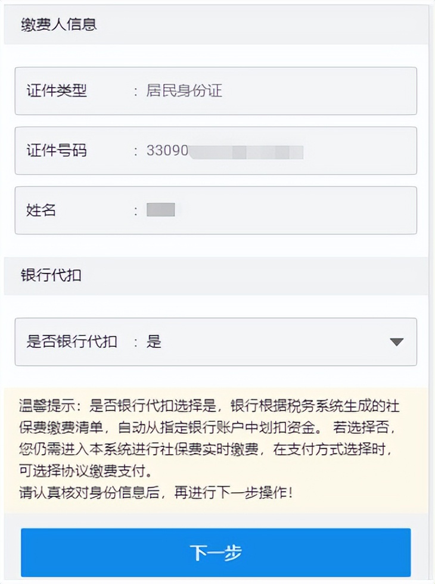Viewport: 435px width, 584px height.
Task: Click the 姓名 input field
Action: pos(217,210)
